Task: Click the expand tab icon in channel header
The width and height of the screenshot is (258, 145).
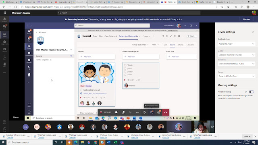Action: point(171,36)
